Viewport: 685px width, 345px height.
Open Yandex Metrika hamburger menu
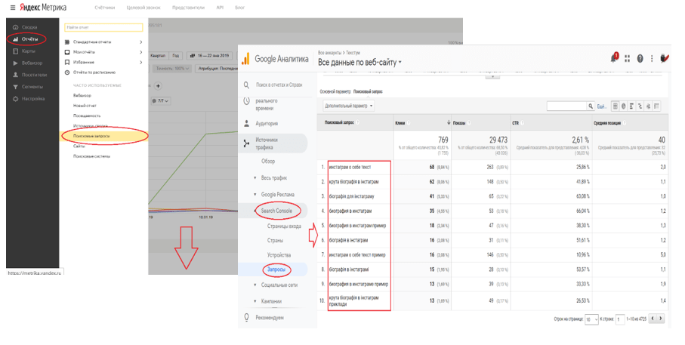(x=13, y=8)
